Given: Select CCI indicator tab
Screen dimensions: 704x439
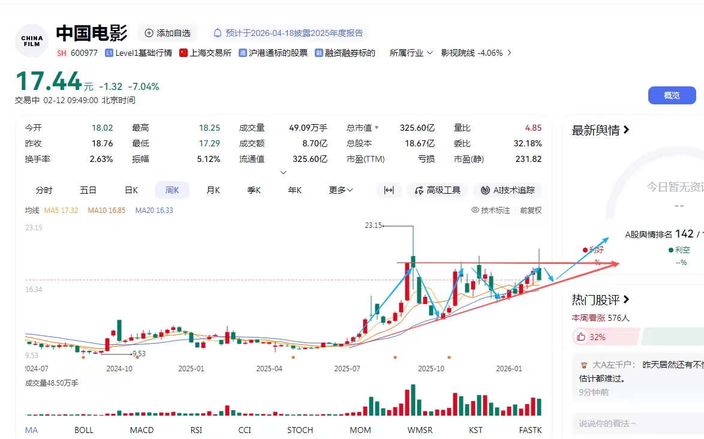Looking at the screenshot, I should pyautogui.click(x=245, y=430).
